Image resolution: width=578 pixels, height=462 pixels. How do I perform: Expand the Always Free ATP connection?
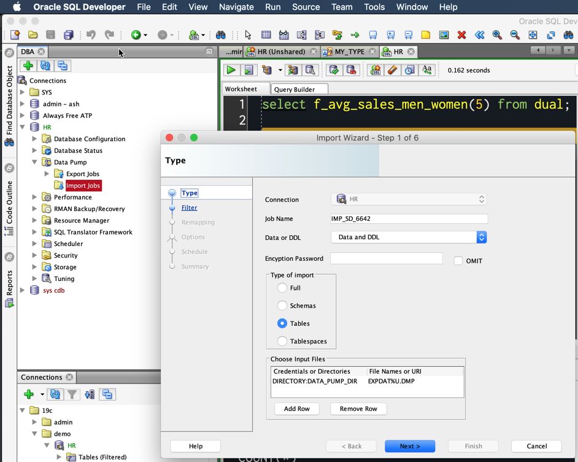(23, 115)
